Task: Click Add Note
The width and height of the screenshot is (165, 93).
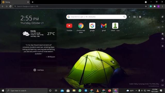Action: (39, 70)
